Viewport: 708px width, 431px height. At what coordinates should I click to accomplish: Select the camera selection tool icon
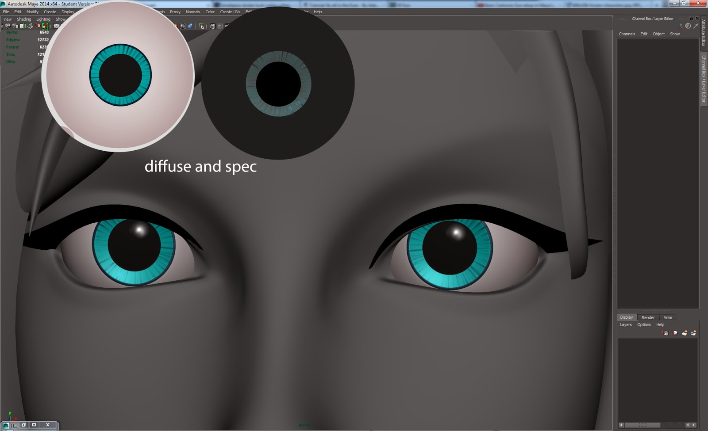pos(8,26)
